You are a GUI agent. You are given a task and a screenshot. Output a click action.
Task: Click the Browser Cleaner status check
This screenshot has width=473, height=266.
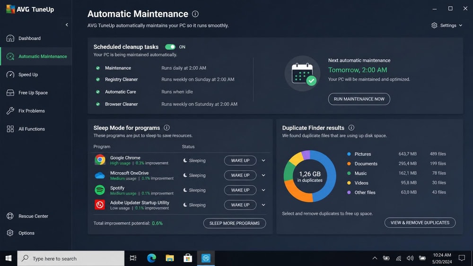[98, 104]
